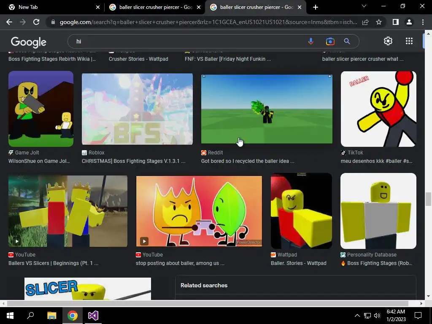Open Boss Fighting Stages Rebirth Wikia link

point(52,59)
